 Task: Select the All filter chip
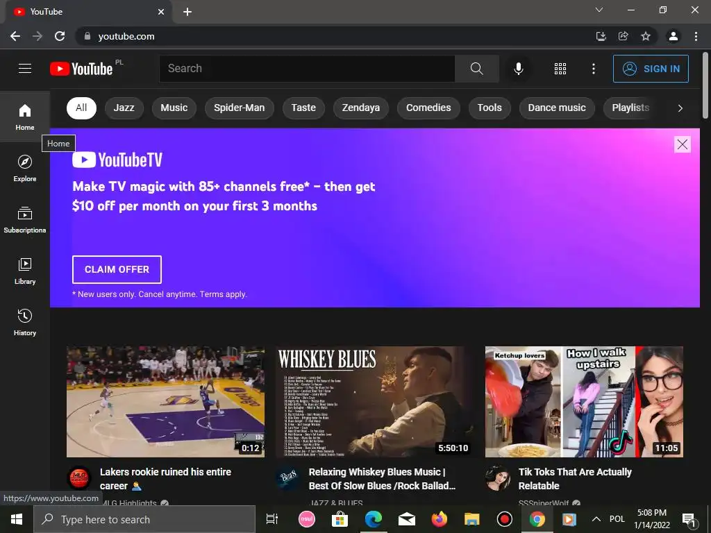point(82,108)
